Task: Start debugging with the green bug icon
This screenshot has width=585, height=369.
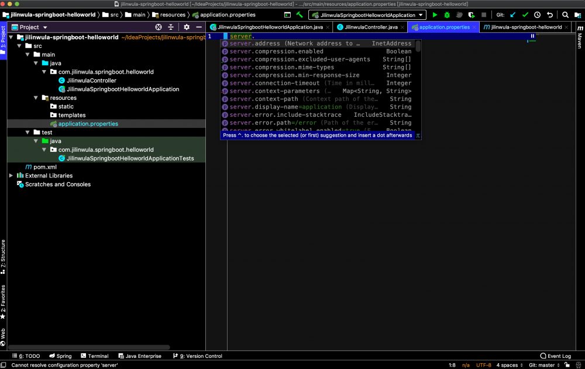Action: [447, 15]
